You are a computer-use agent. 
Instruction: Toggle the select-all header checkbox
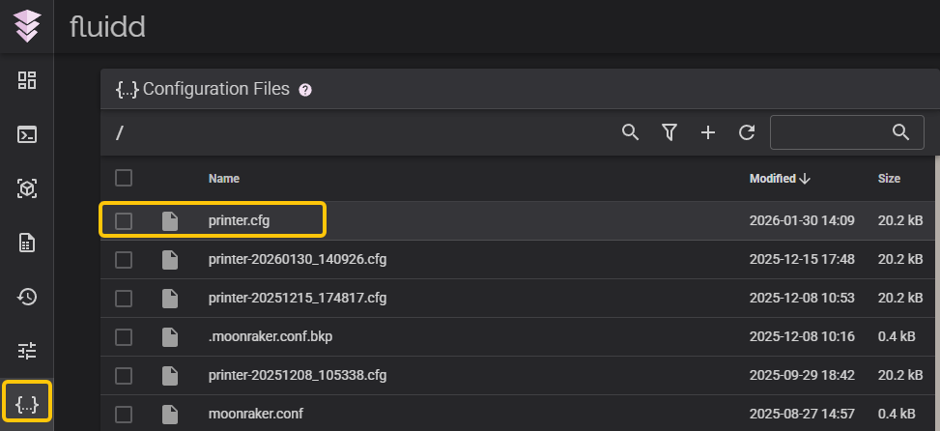[124, 178]
